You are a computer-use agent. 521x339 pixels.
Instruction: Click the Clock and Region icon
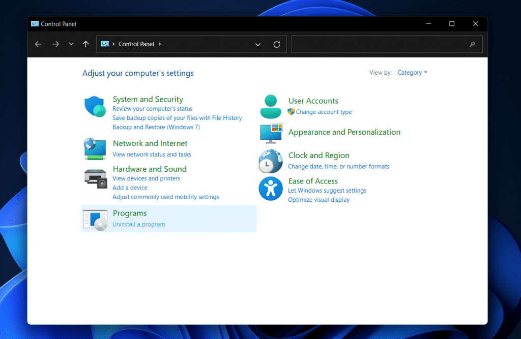271,161
